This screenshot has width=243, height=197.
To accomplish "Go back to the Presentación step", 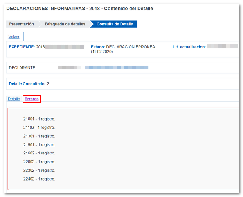I will click(x=22, y=24).
